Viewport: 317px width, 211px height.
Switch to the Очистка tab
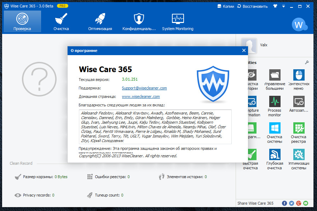pyautogui.click(x=61, y=22)
